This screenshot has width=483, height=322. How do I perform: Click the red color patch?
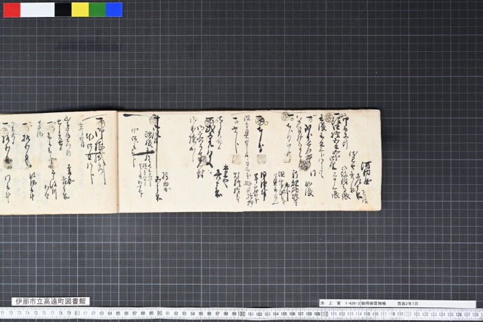coord(11,10)
